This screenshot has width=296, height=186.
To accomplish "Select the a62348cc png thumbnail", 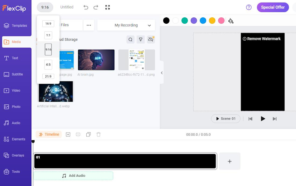I will 137,60.
